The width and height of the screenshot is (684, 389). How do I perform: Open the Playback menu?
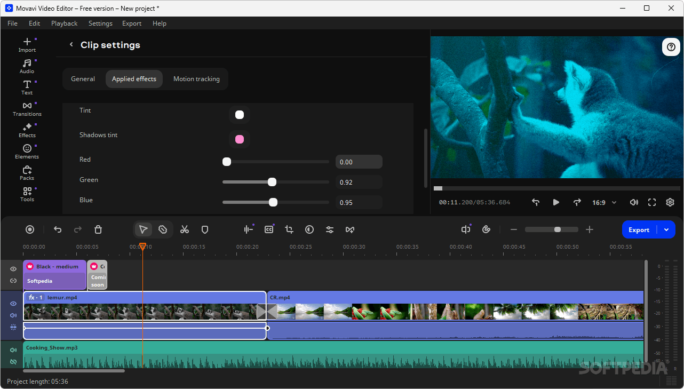[64, 23]
